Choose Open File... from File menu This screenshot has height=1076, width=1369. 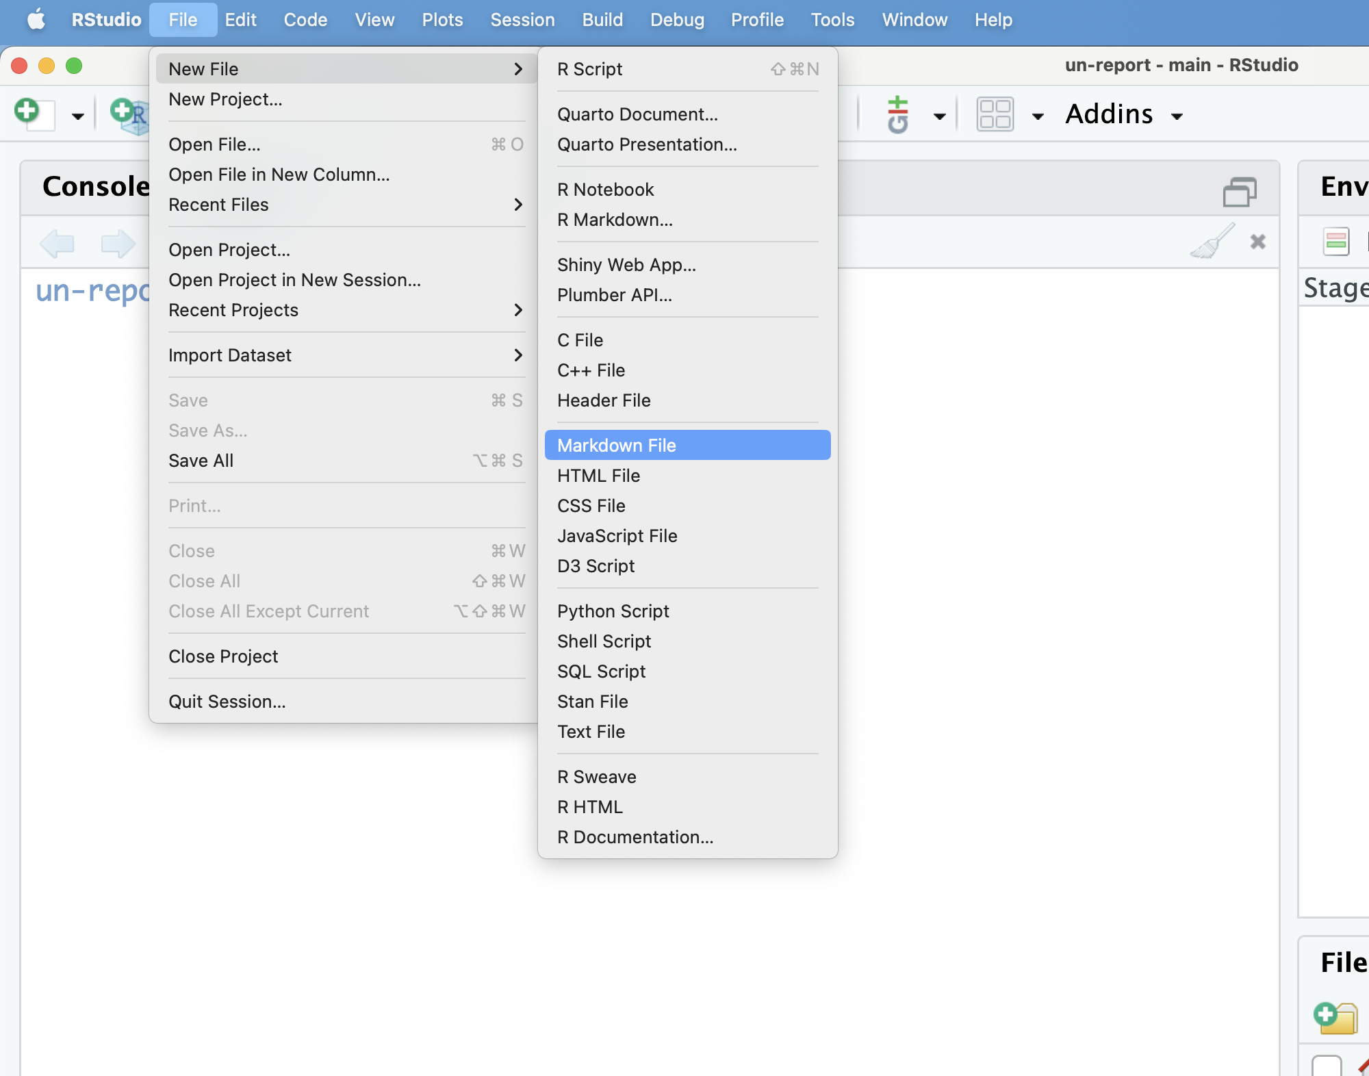tap(346, 144)
